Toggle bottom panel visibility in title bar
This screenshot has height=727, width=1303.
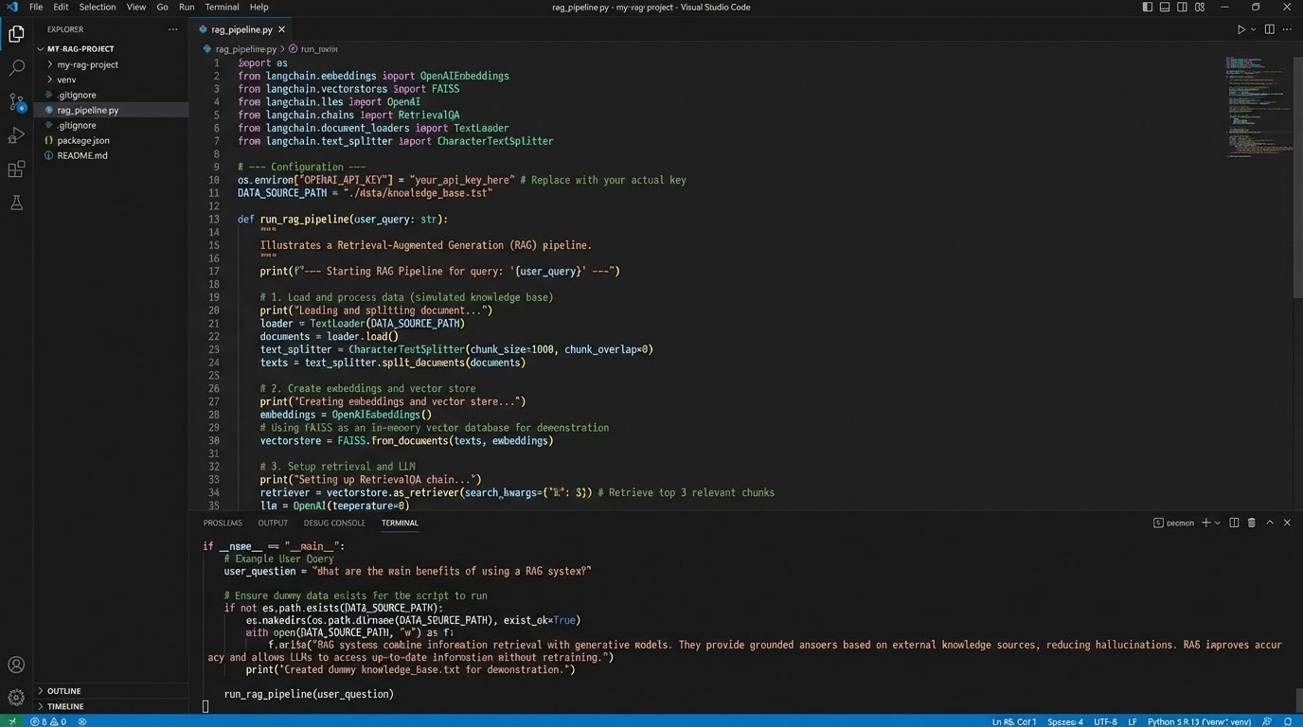tap(1165, 7)
